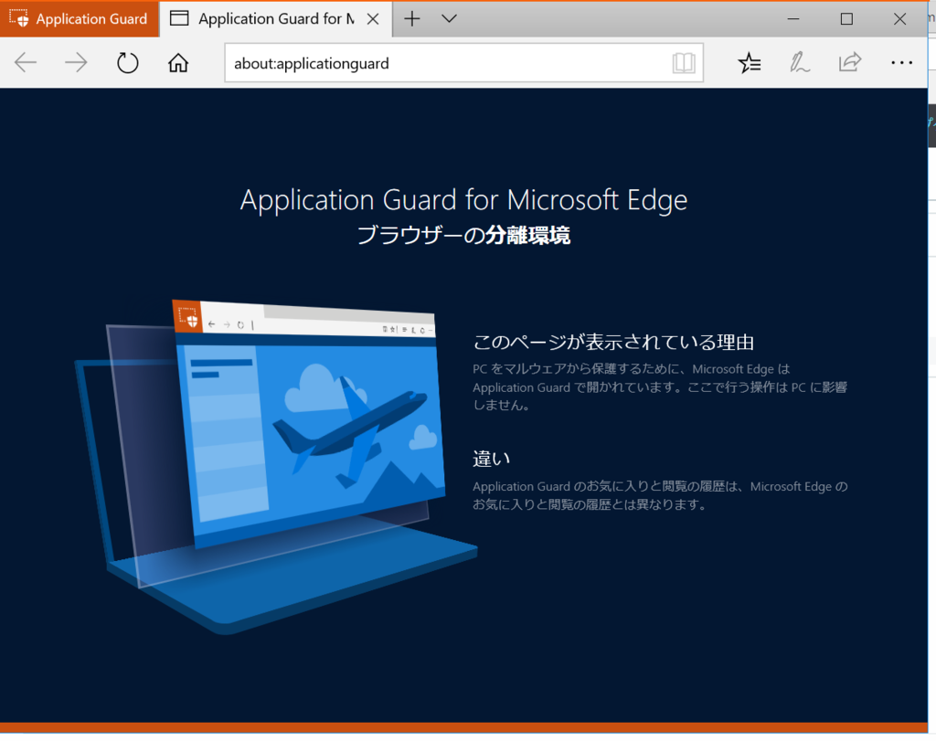Refresh the current page
The width and height of the screenshot is (936, 741).
pyautogui.click(x=127, y=63)
